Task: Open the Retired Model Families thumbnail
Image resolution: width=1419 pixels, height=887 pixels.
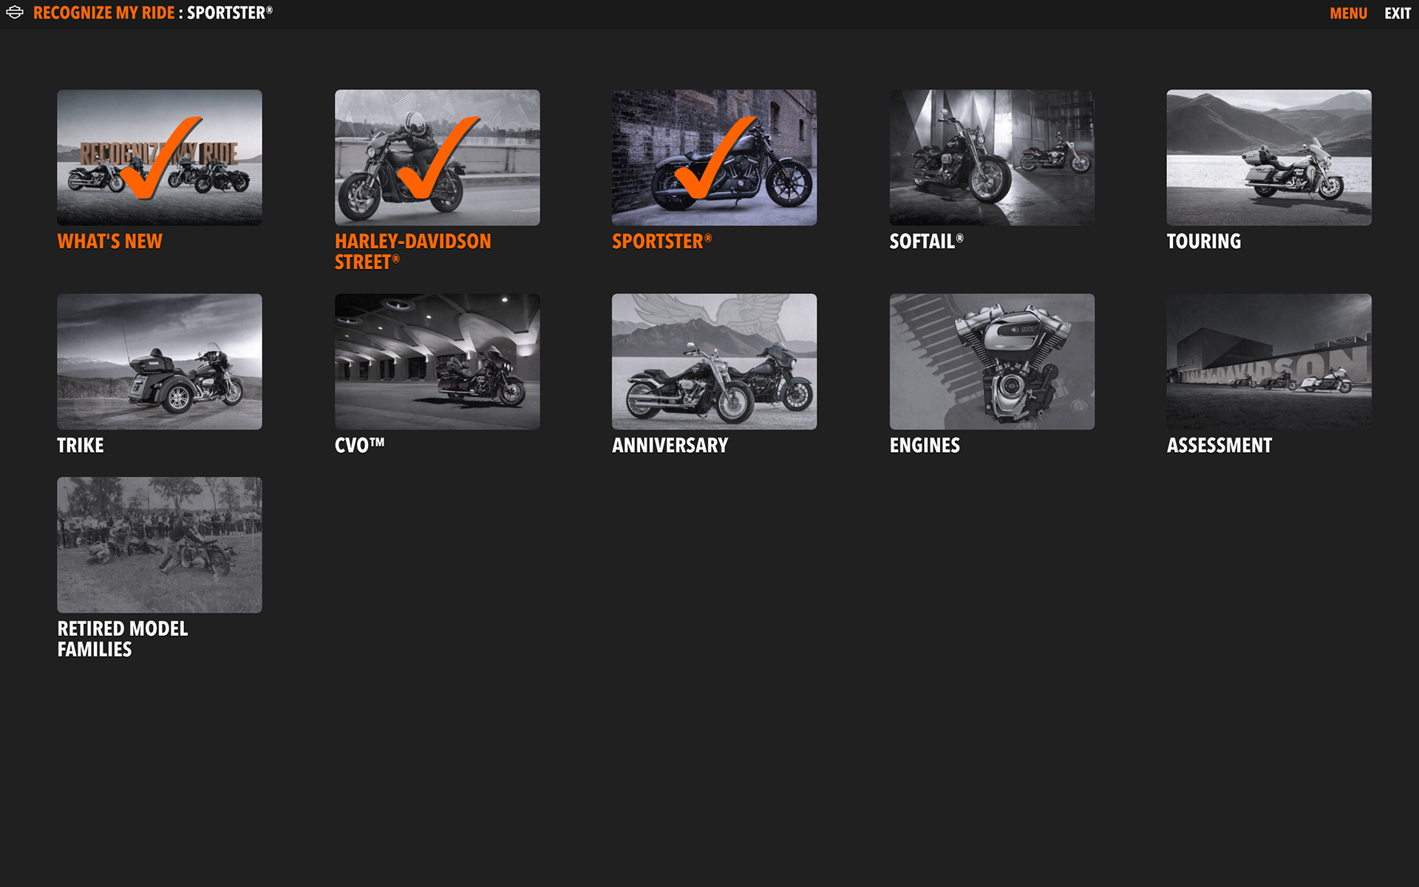Action: pyautogui.click(x=160, y=545)
